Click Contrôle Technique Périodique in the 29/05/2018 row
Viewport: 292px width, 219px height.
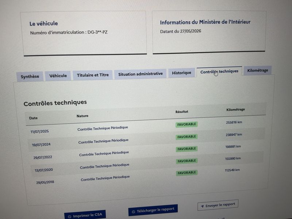105,178
